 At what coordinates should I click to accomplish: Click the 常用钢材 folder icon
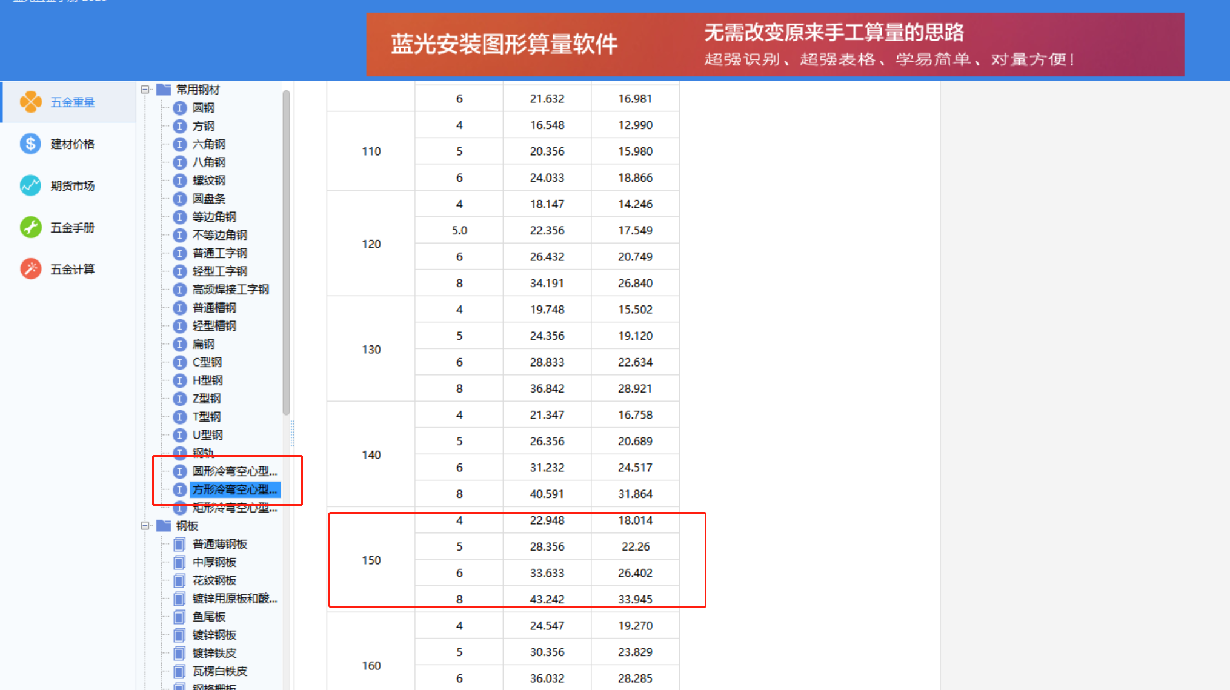164,90
